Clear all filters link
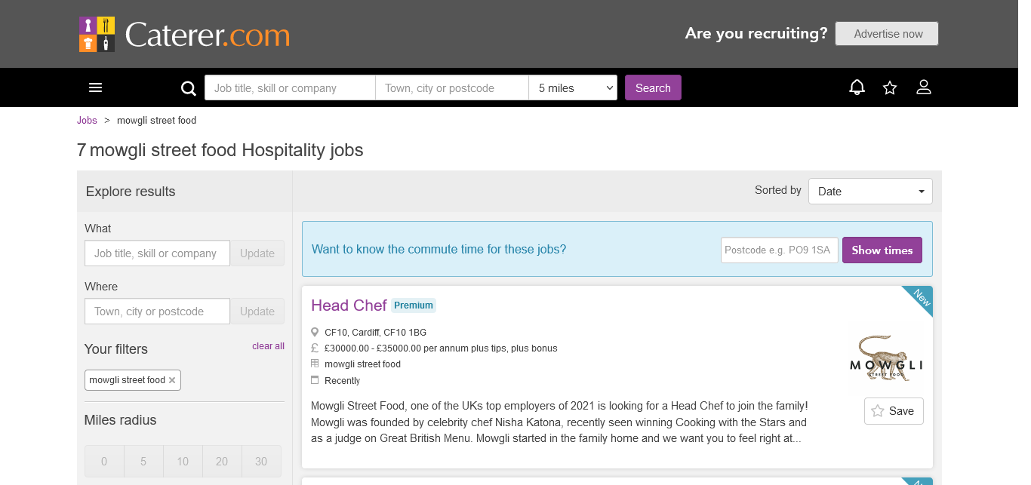1031x485 pixels. click(x=268, y=346)
